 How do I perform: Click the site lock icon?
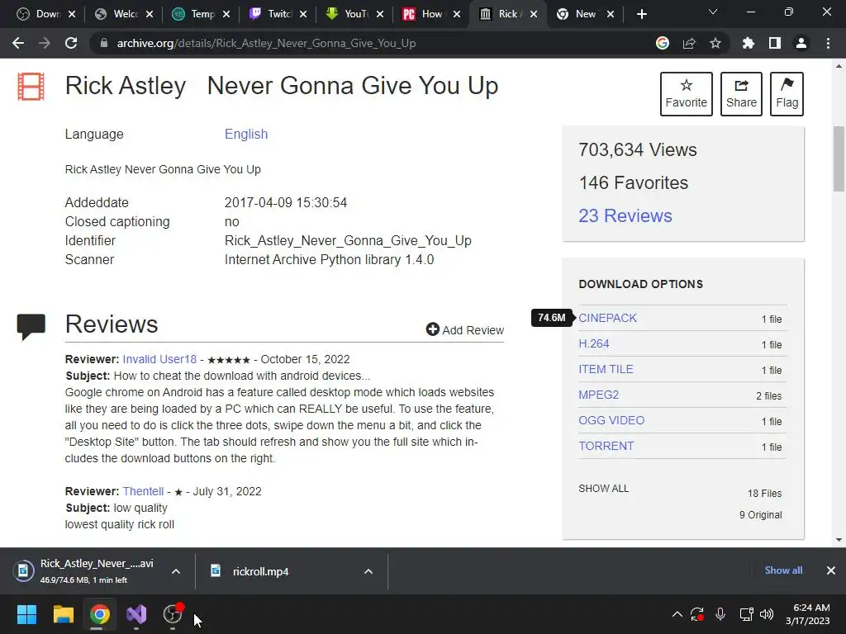coord(103,43)
